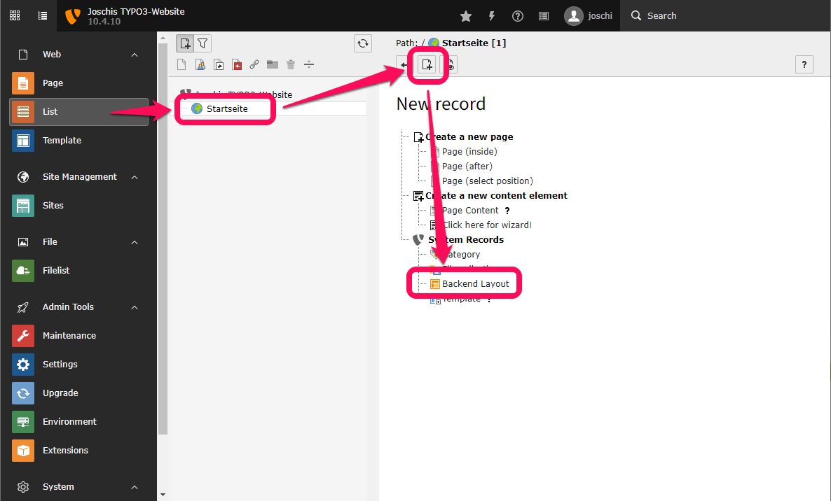Viewport: 831px width, 501px height.
Task: Click the question mark button in the docheader
Action: [804, 64]
